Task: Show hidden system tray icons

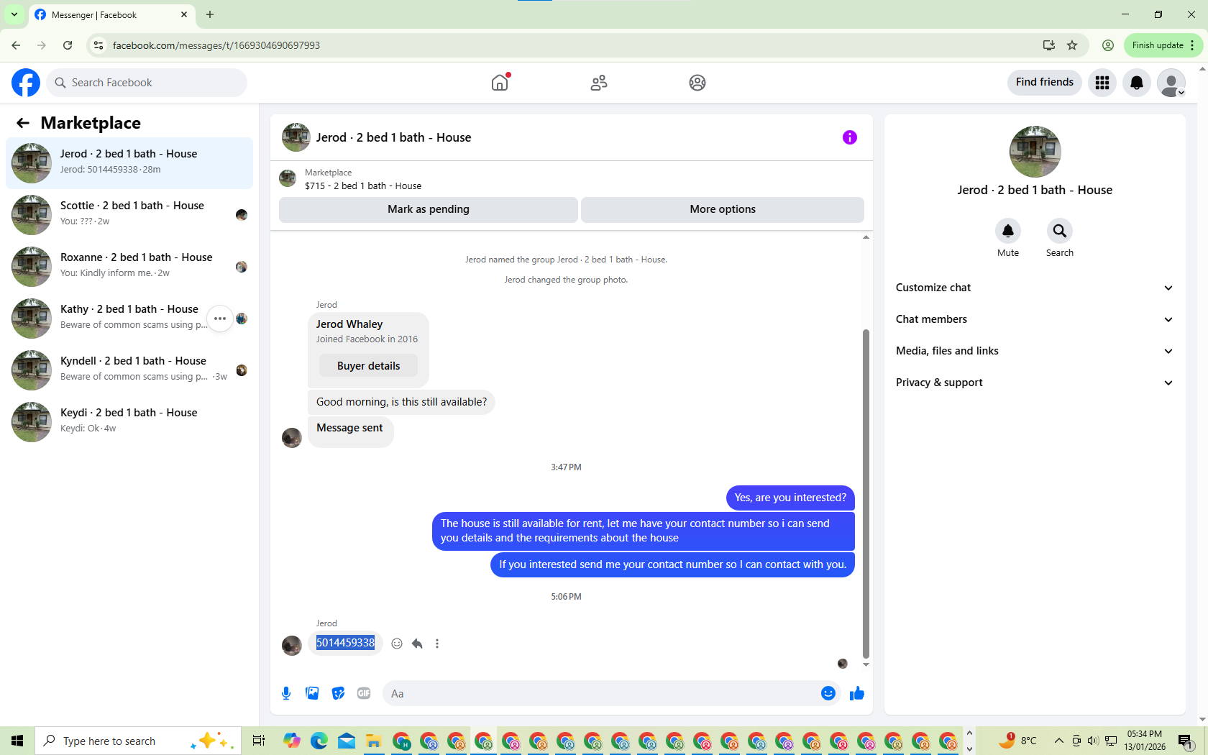Action: coord(1058,741)
